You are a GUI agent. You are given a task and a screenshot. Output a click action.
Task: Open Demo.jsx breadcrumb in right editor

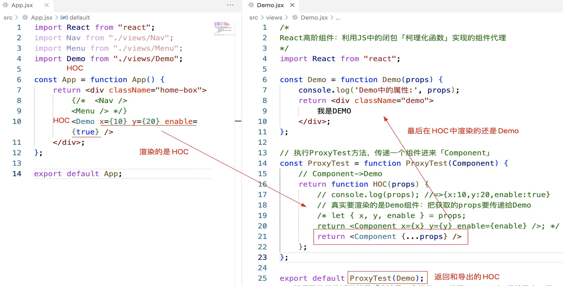314,18
